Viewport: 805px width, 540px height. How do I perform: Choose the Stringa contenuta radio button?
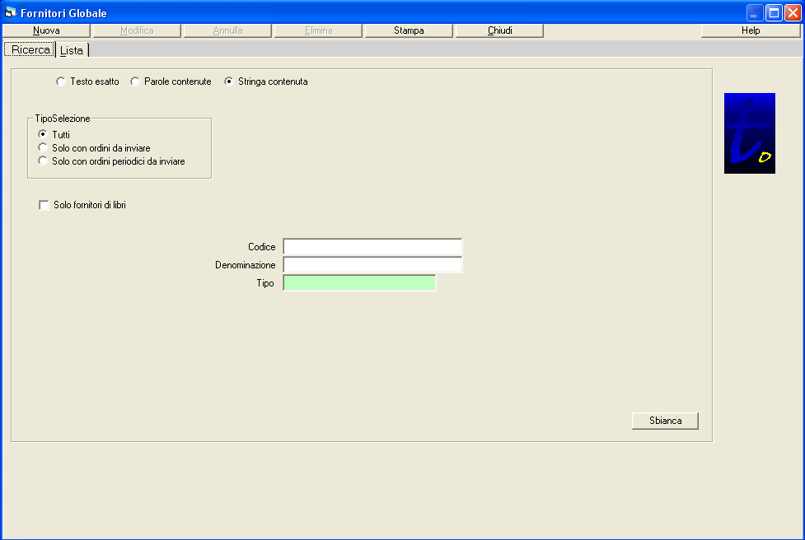tap(229, 81)
